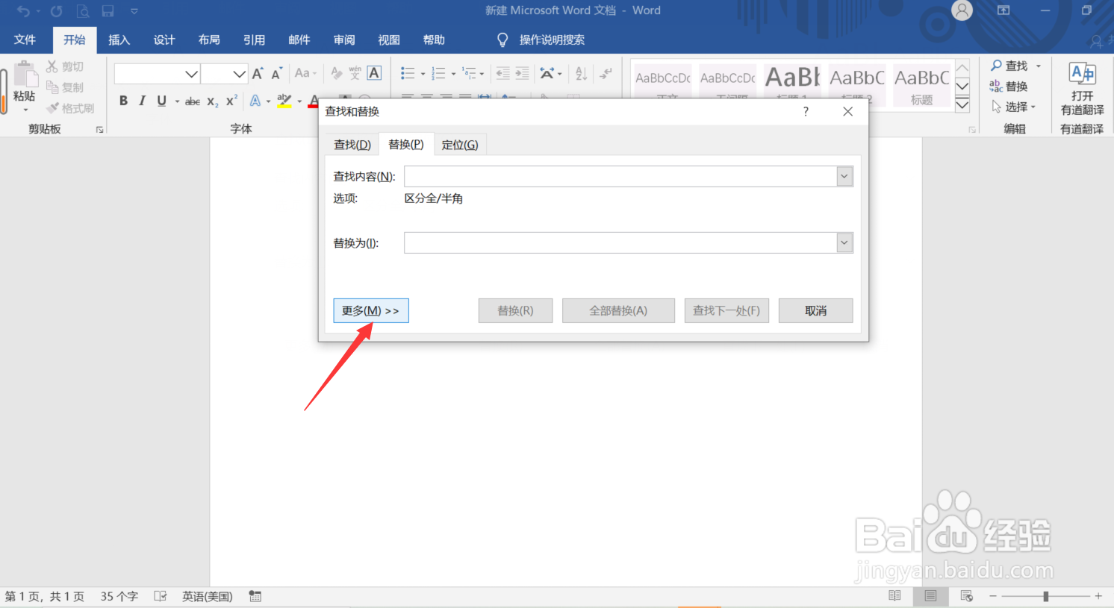Open the 替换为 history dropdown

pyautogui.click(x=844, y=242)
